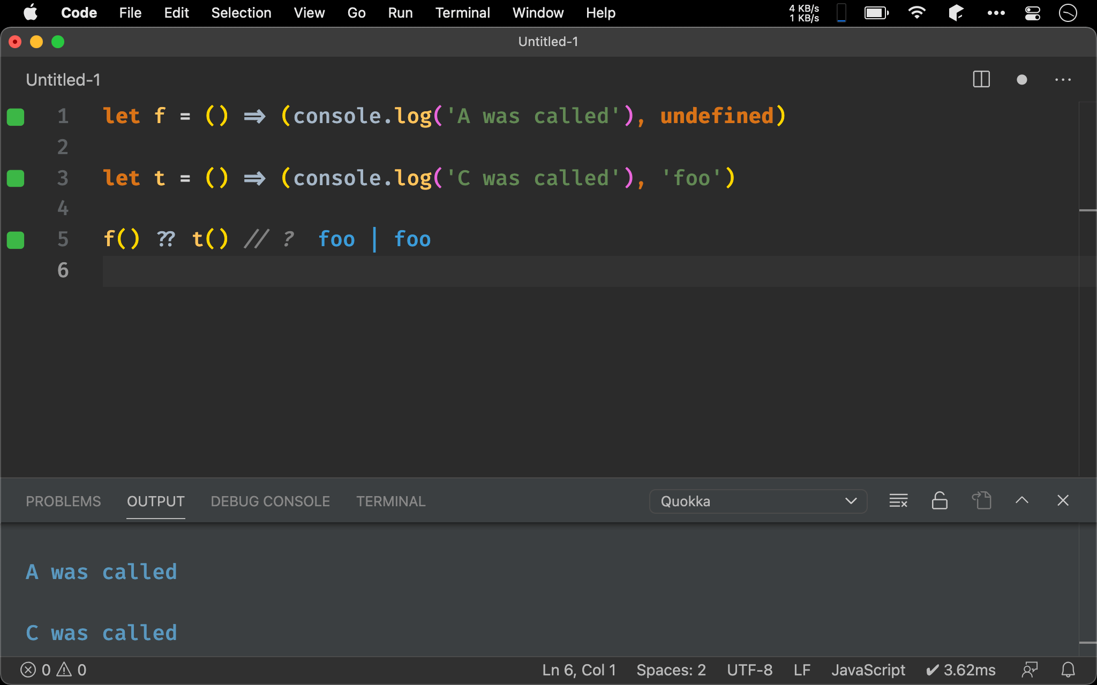1097x685 pixels.
Task: Click Quokka 3.62ms status indicator
Action: pyautogui.click(x=960, y=669)
